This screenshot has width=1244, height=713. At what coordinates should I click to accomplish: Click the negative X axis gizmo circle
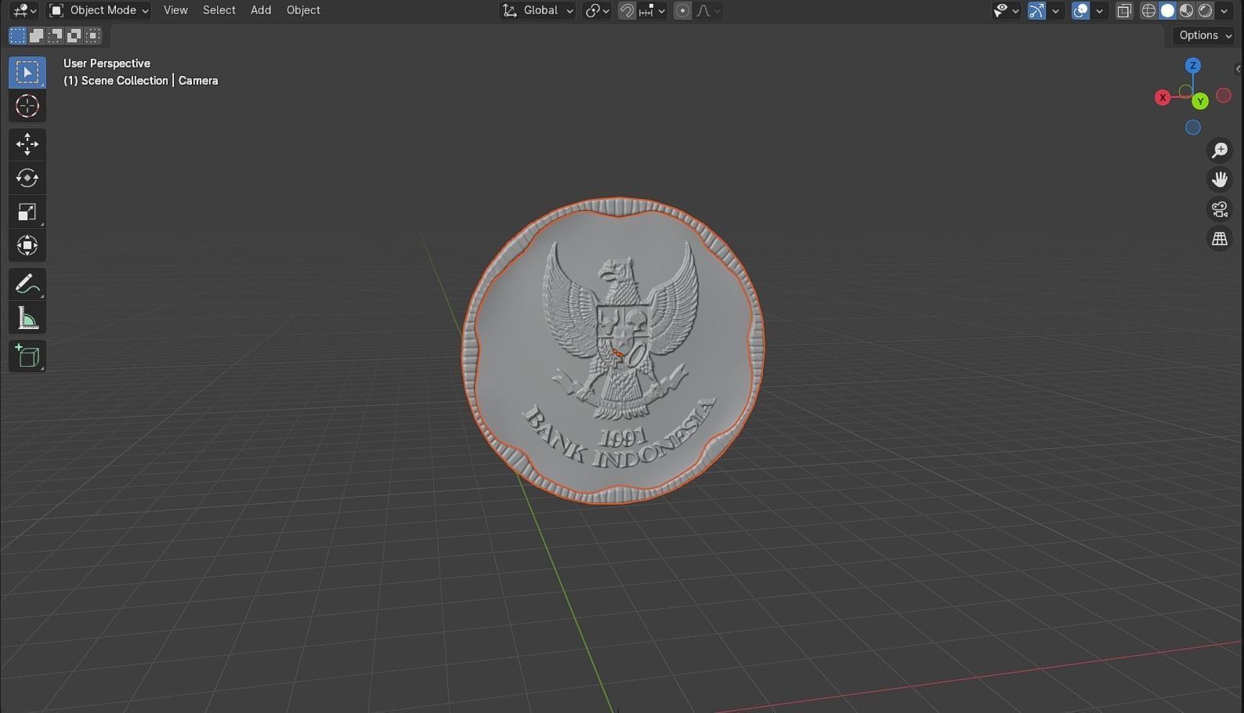point(1224,96)
